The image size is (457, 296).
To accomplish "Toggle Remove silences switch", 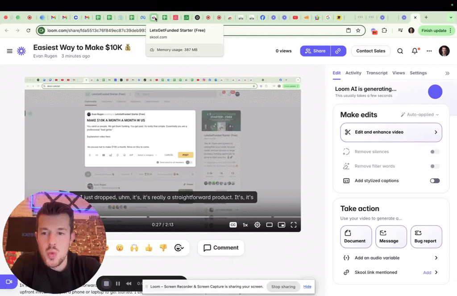I will pyautogui.click(x=435, y=152).
